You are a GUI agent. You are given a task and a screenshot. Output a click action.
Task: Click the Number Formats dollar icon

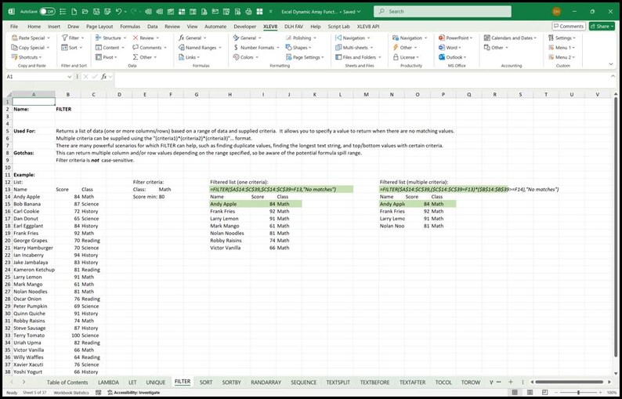pyautogui.click(x=236, y=48)
